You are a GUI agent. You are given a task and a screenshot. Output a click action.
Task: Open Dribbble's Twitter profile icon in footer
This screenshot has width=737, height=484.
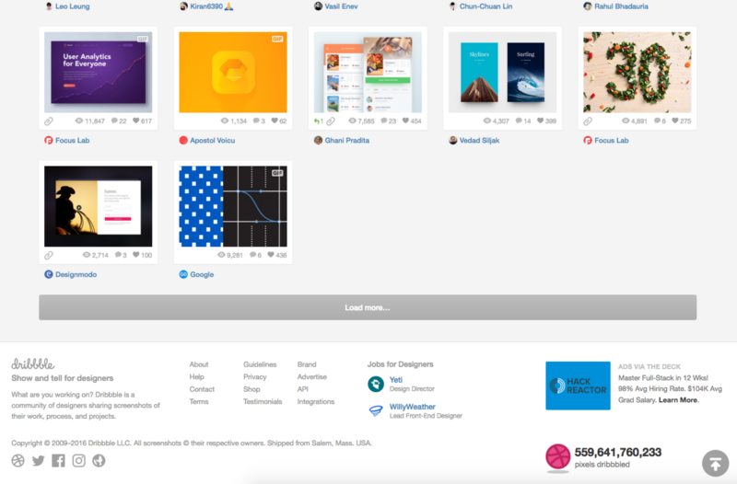38,460
